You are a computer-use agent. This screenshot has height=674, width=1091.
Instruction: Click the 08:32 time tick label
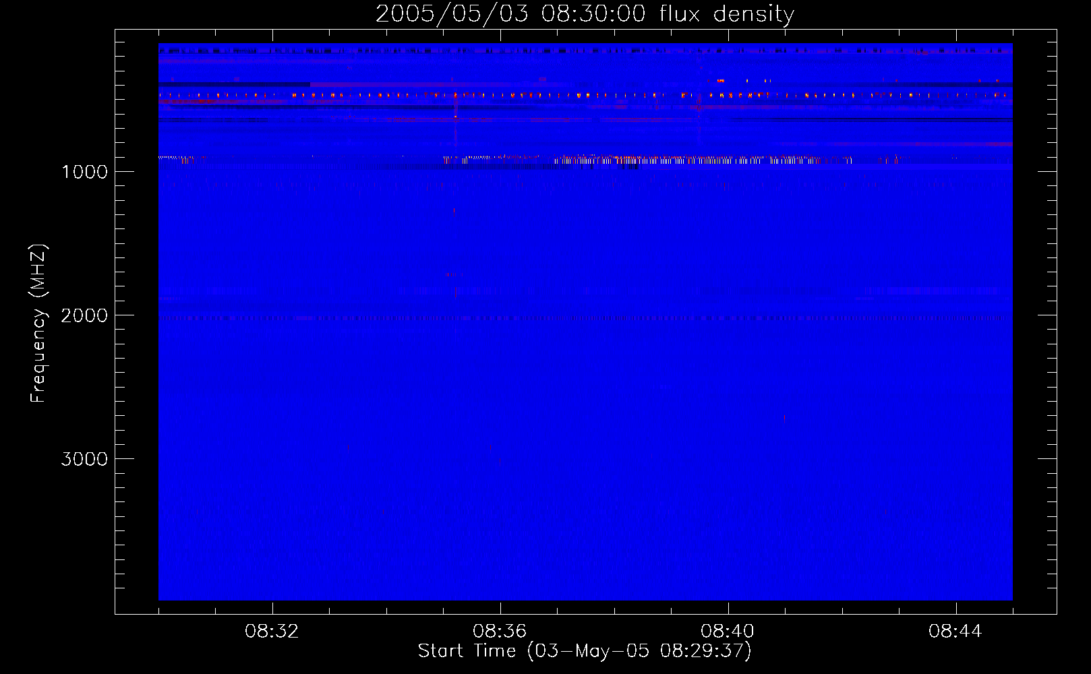pyautogui.click(x=272, y=632)
